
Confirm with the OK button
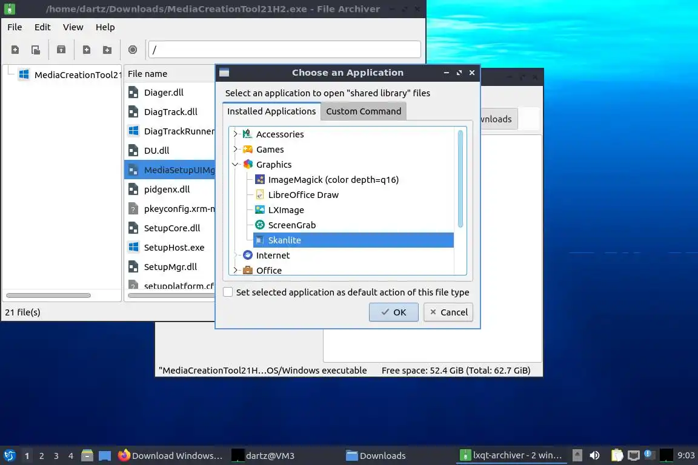[393, 312]
